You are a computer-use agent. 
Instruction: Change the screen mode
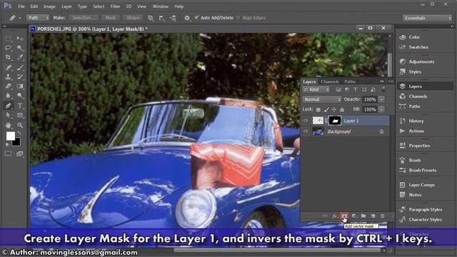pos(20,153)
